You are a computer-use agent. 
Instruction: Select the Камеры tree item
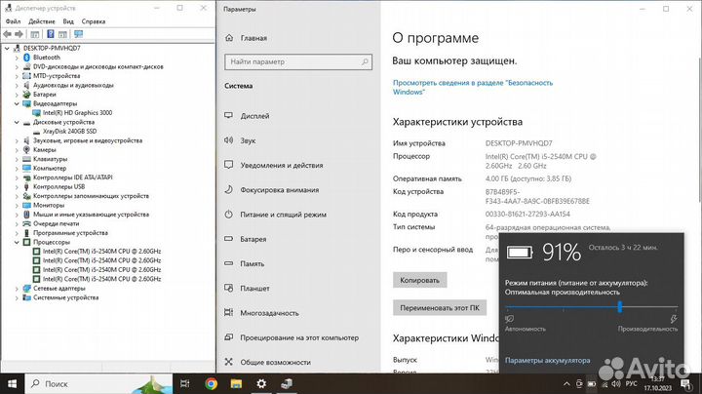[x=44, y=150]
